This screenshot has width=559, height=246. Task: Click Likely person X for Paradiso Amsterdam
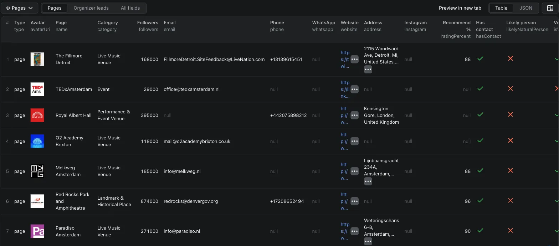tap(511, 230)
